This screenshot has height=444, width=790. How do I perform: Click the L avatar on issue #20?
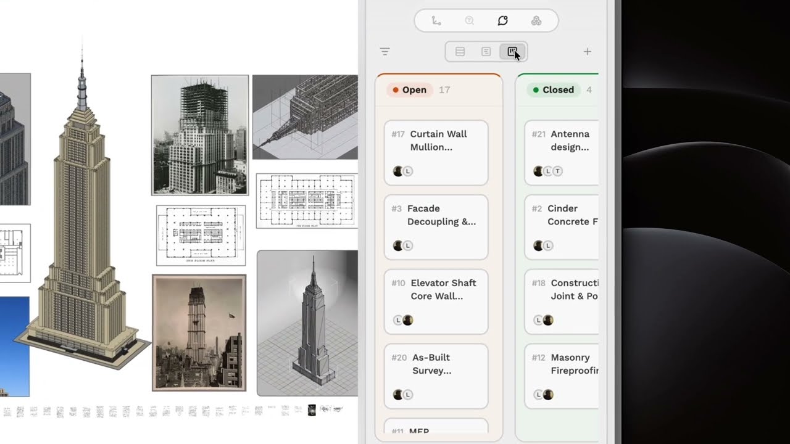[407, 395]
